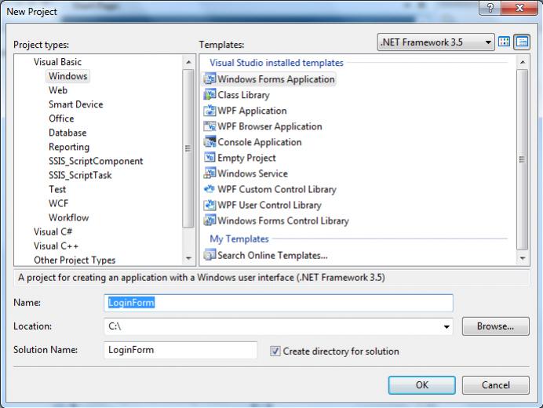Select SSIS_ScriptTask project type
Image resolution: width=543 pixels, height=408 pixels.
click(x=80, y=175)
